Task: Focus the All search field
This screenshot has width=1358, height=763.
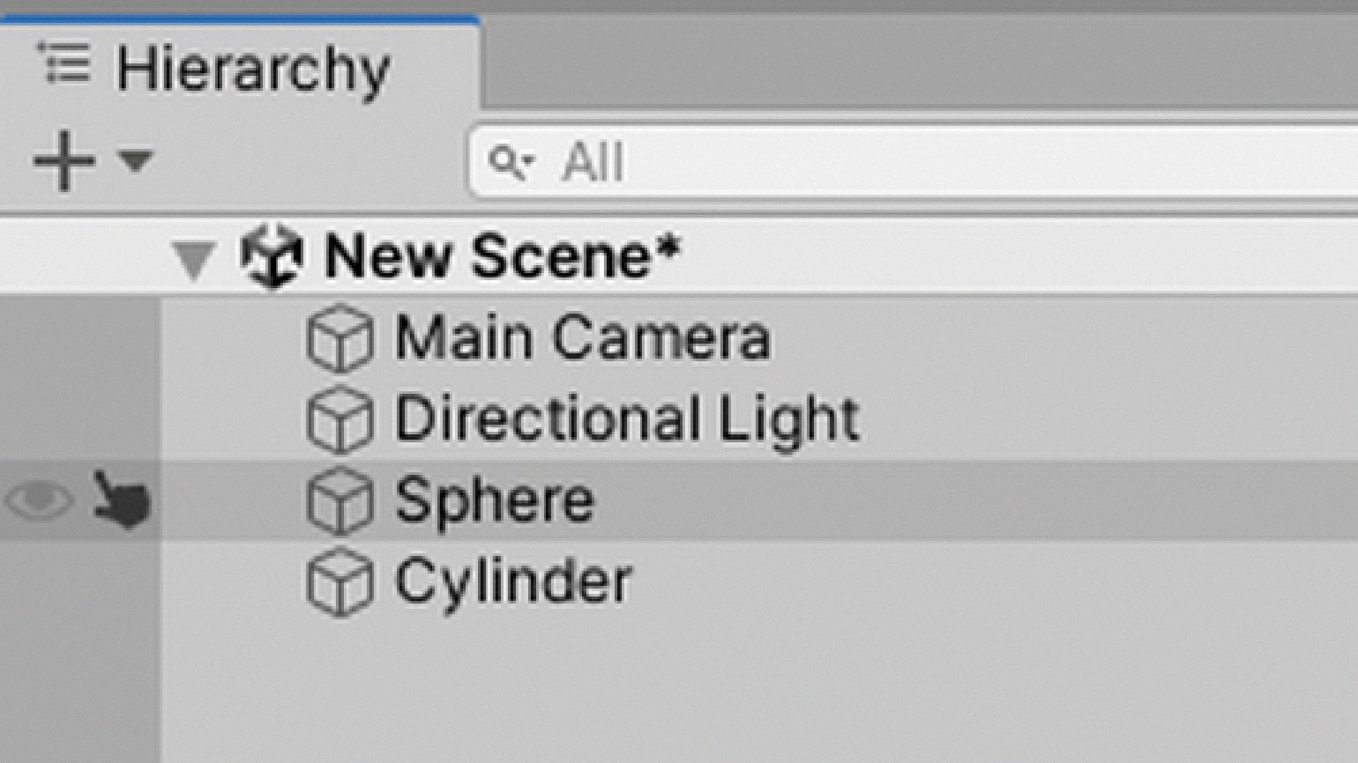Action: click(882, 162)
